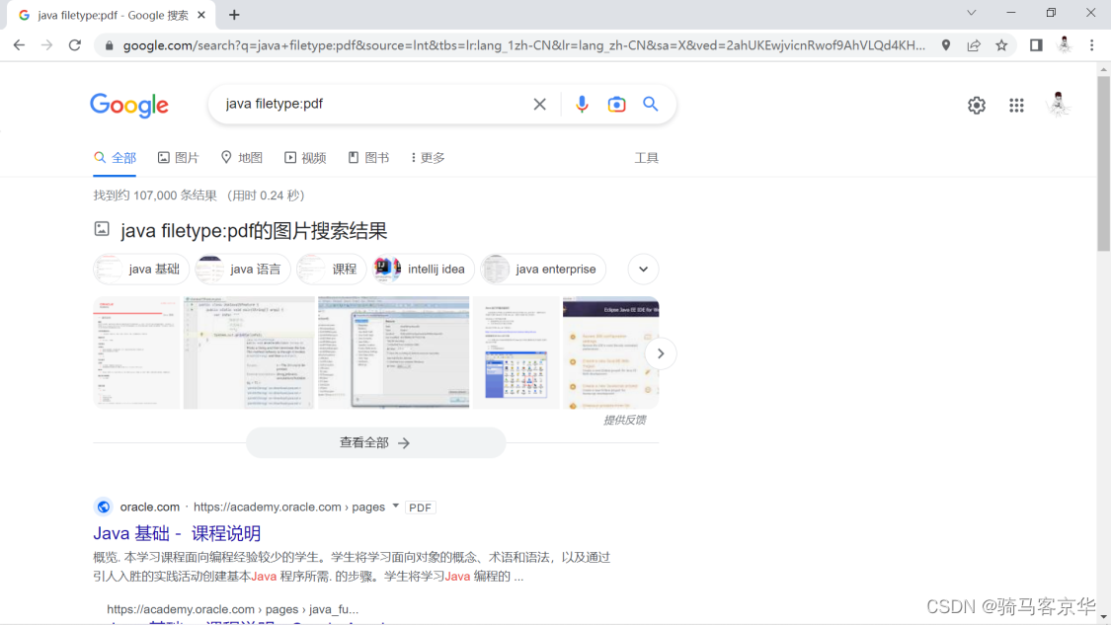Select the 全部 results tab
1111x625 pixels.
pyautogui.click(x=115, y=158)
